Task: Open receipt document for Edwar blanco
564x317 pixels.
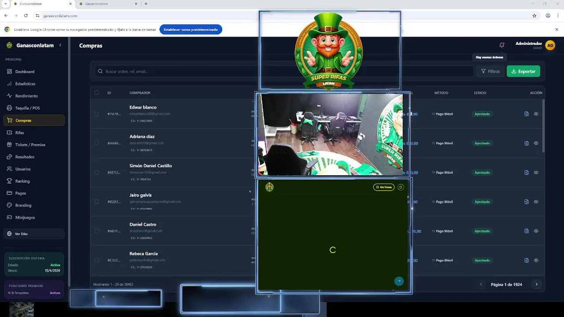Action: click(x=527, y=114)
